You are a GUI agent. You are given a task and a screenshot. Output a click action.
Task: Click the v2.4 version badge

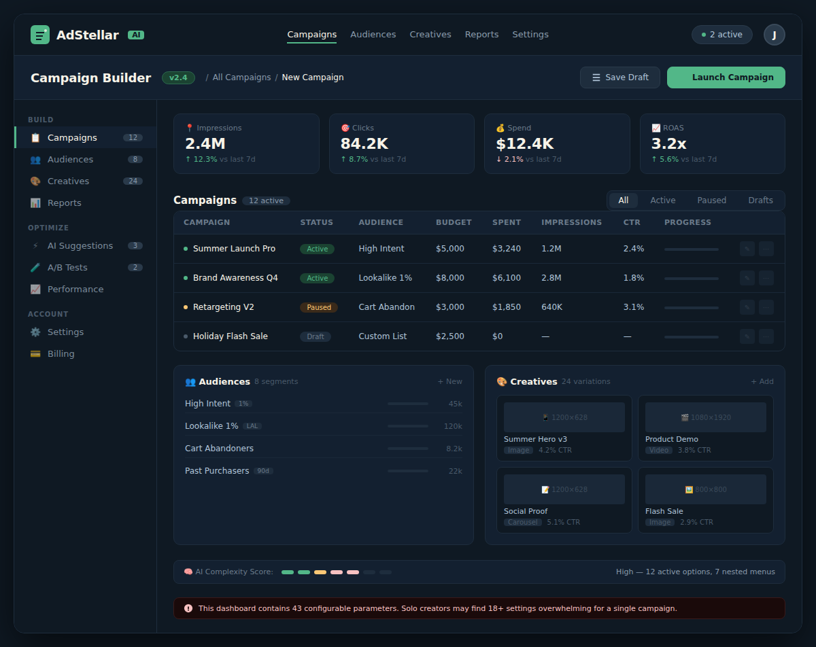178,77
